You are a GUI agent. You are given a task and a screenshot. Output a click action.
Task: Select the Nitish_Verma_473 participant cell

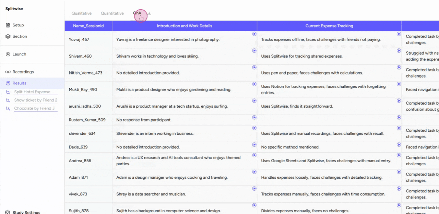pyautogui.click(x=85, y=73)
